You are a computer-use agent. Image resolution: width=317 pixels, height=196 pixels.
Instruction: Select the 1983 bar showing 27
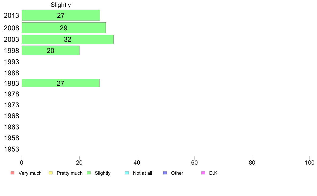[x=61, y=83]
